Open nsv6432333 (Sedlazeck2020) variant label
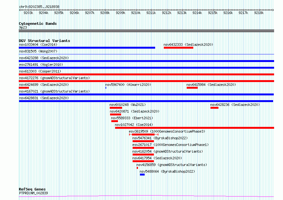The image size is (283, 200). tap(188, 45)
